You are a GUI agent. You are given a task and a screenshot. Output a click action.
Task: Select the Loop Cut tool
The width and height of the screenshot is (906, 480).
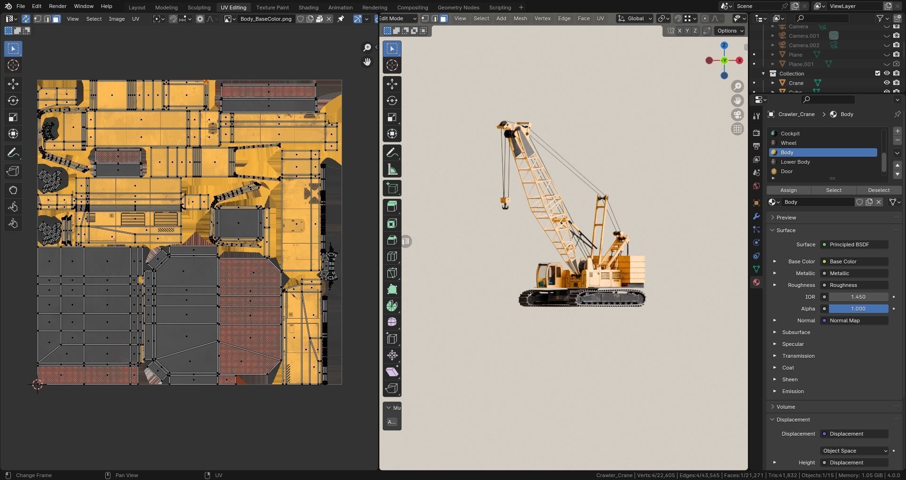pyautogui.click(x=392, y=256)
